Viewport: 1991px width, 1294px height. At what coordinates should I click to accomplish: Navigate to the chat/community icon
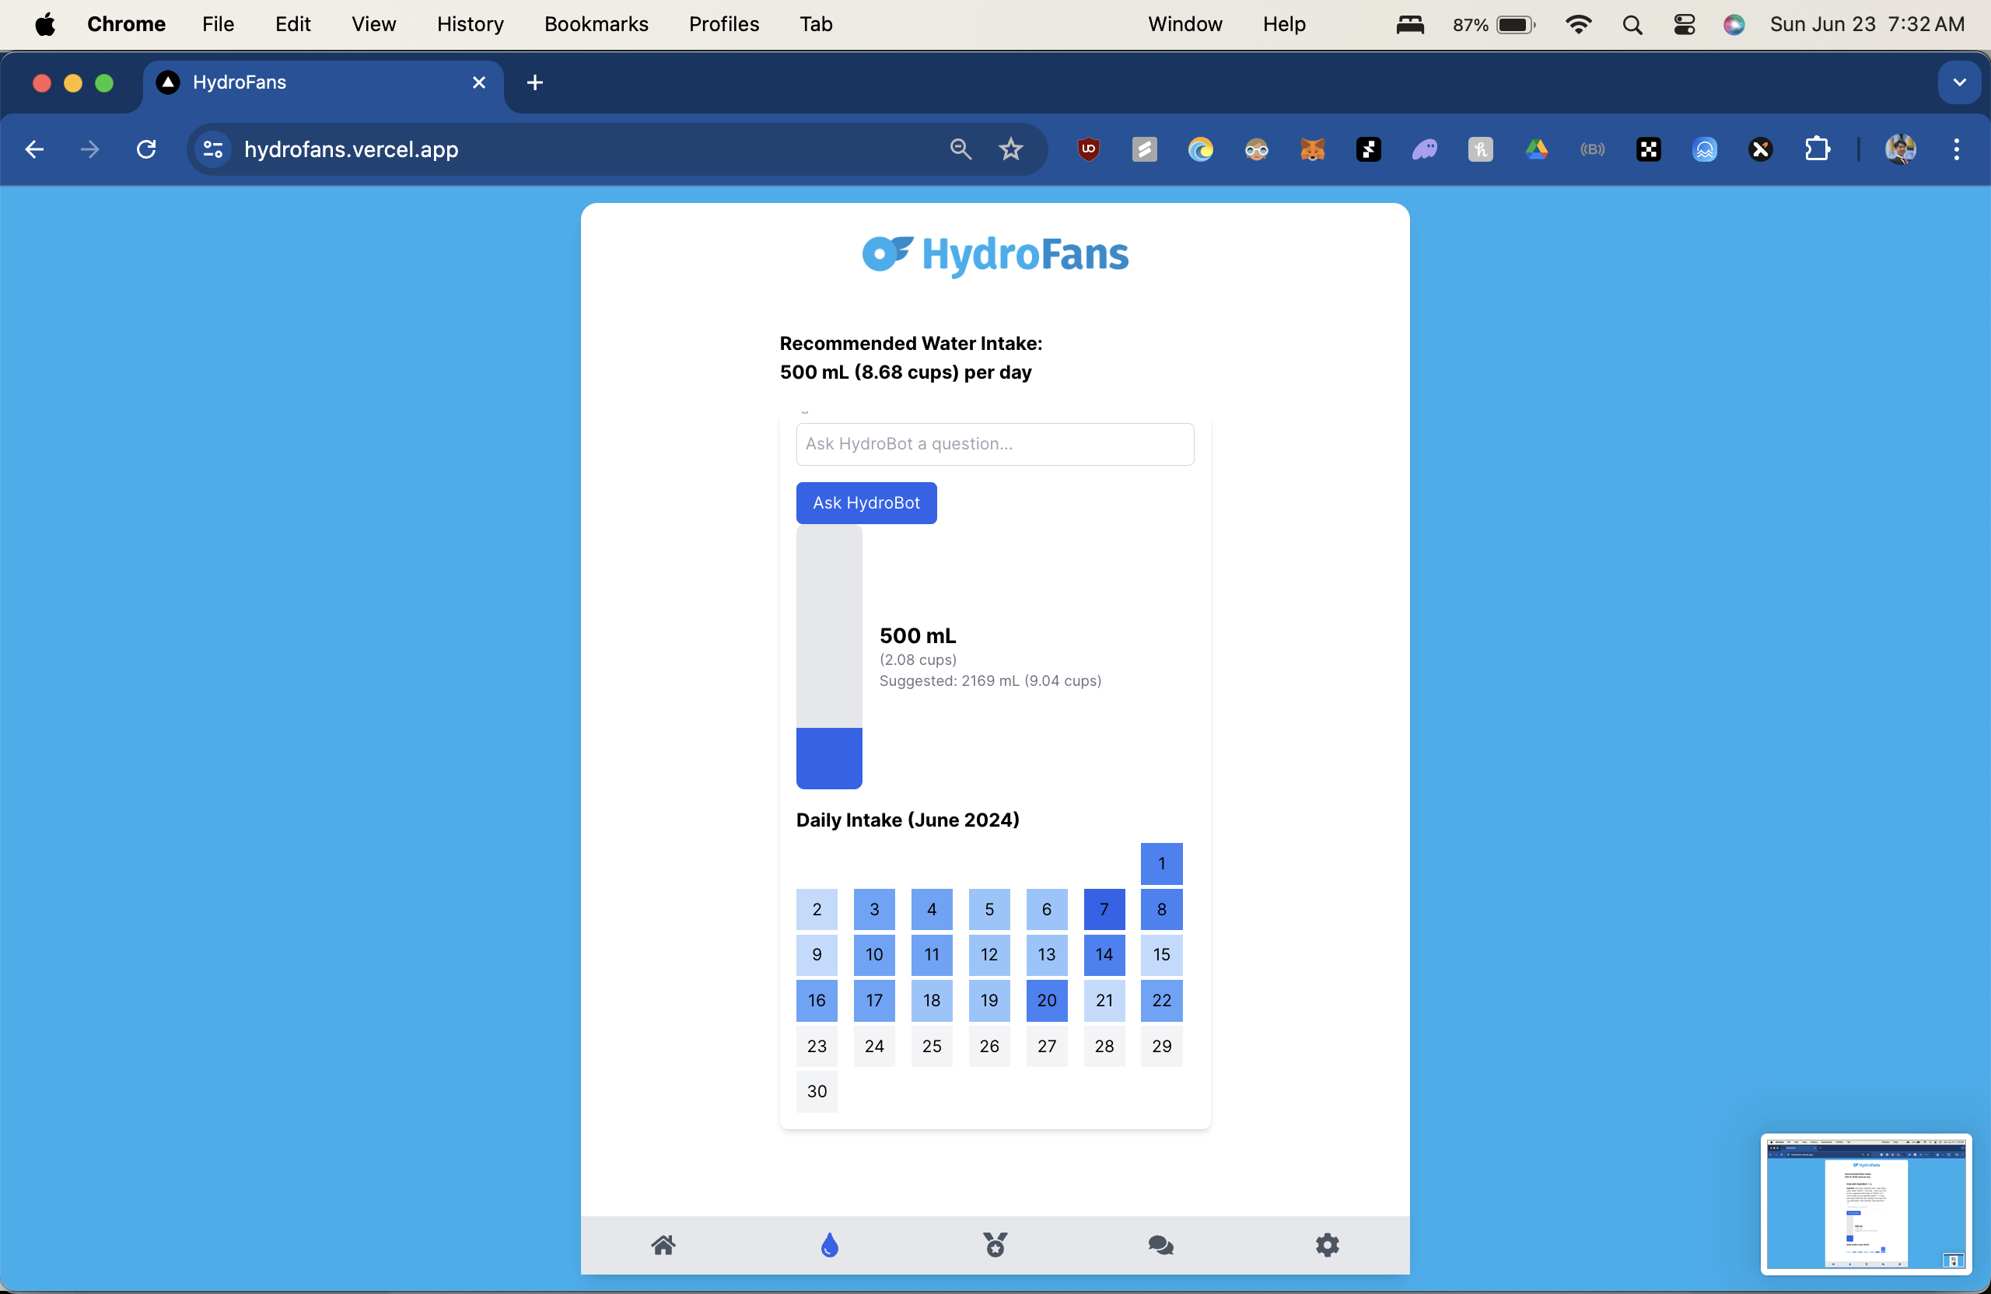[x=1160, y=1245]
